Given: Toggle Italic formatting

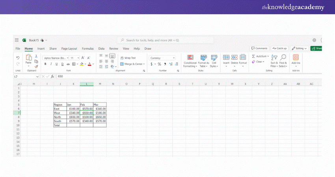Looking at the screenshot, I should (51, 64).
